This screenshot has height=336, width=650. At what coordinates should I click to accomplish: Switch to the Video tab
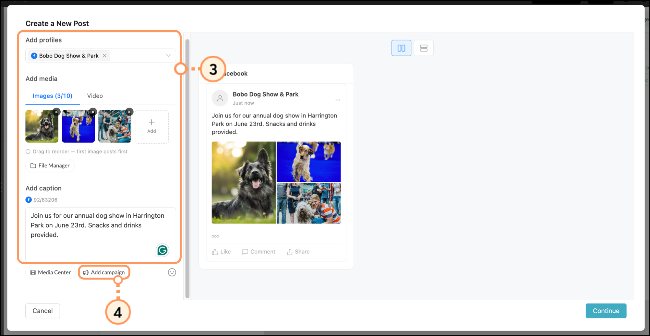(x=95, y=96)
